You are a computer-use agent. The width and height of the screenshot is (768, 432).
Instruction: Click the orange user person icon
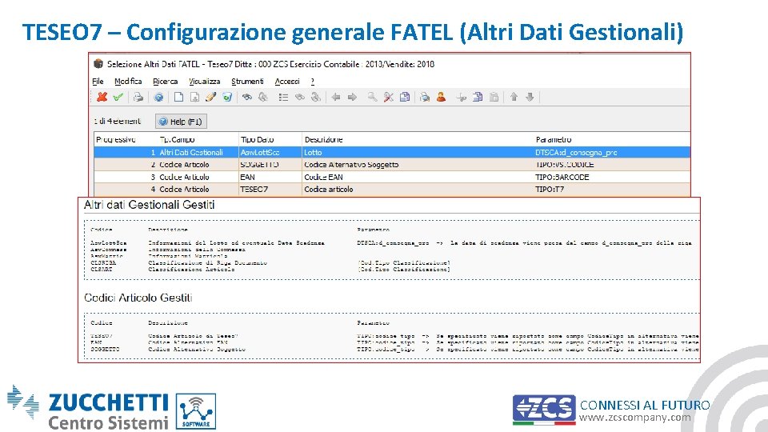click(441, 97)
